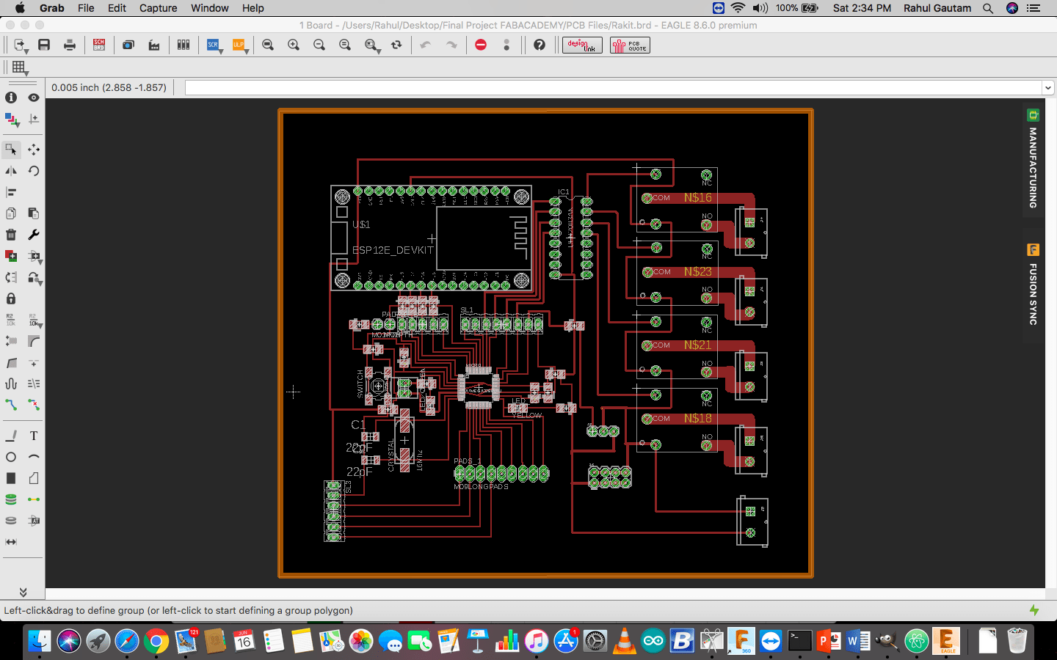Open the Help question mark button

(540, 45)
